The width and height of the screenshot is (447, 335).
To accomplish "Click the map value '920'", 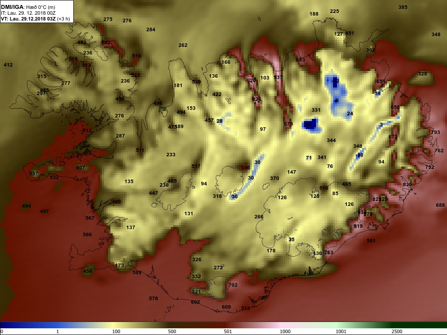I will click(251, 80).
